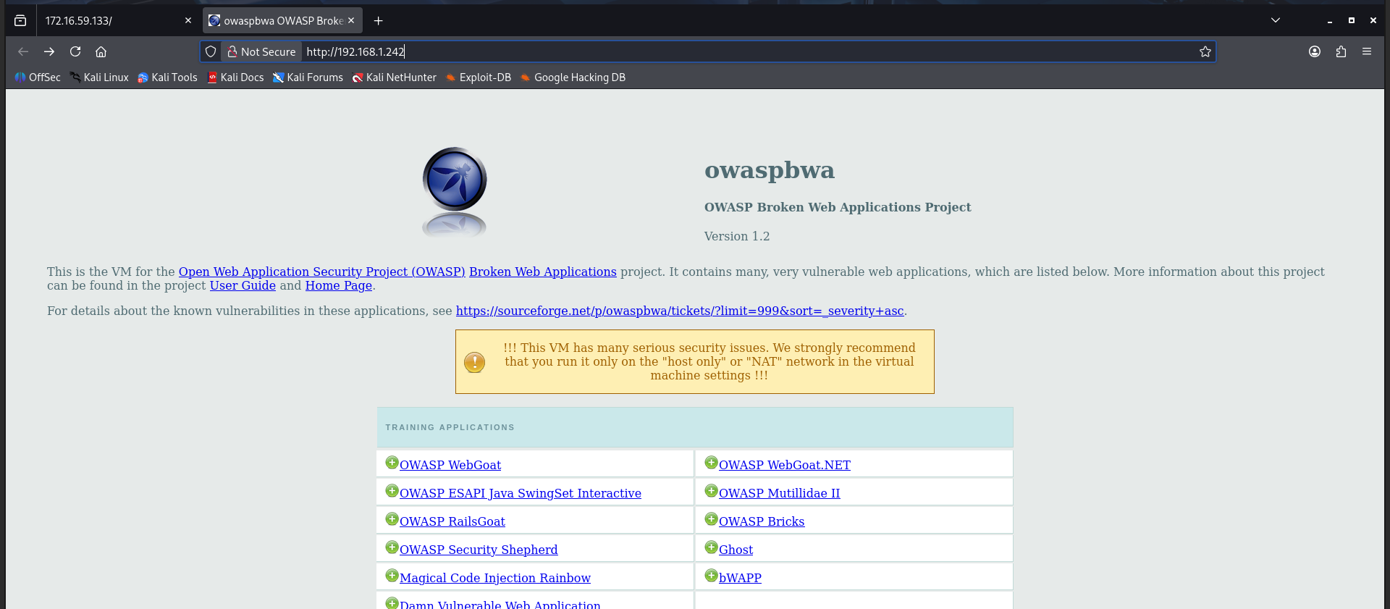Open the Kali Docs bookmark

pyautogui.click(x=235, y=77)
